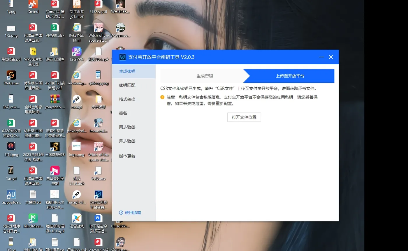Select the appuploa desktop shortcut with AU icon
Viewport: 408px width, 251px height.
click(x=11, y=197)
